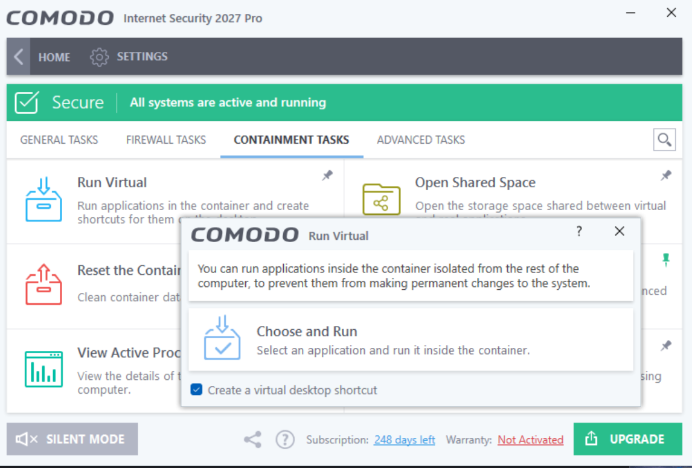692x468 pixels.
Task: Open the View Active Processes task title
Action: [x=129, y=352]
